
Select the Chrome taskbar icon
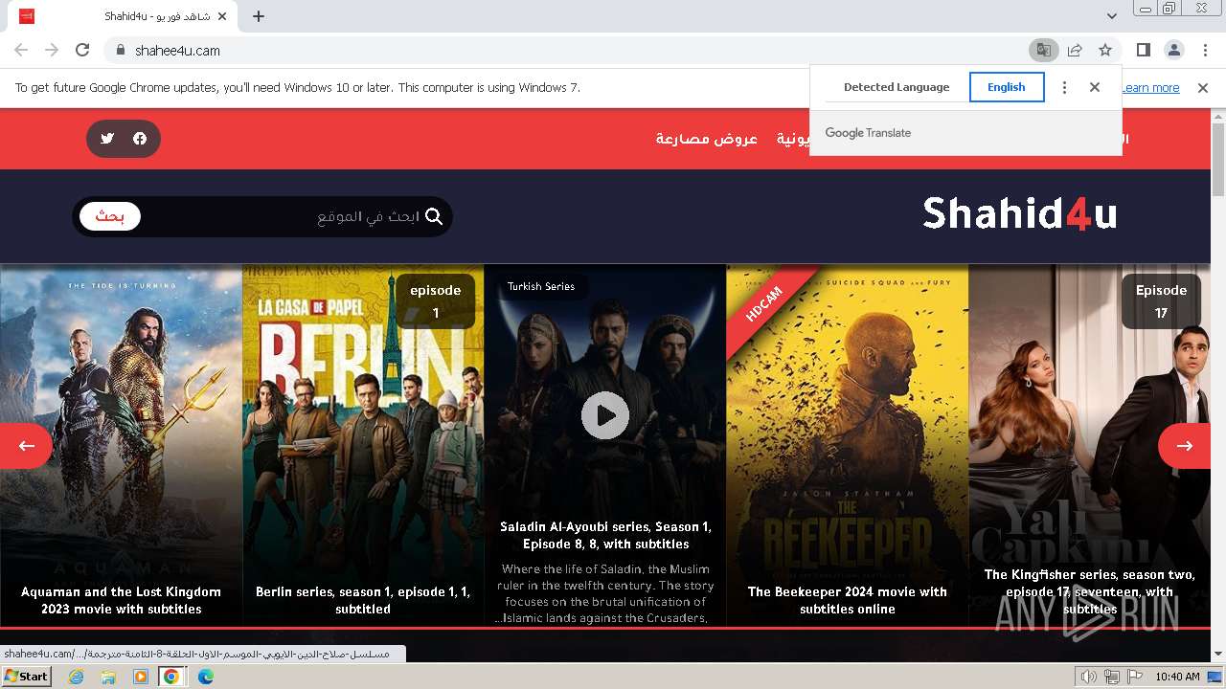click(x=171, y=677)
